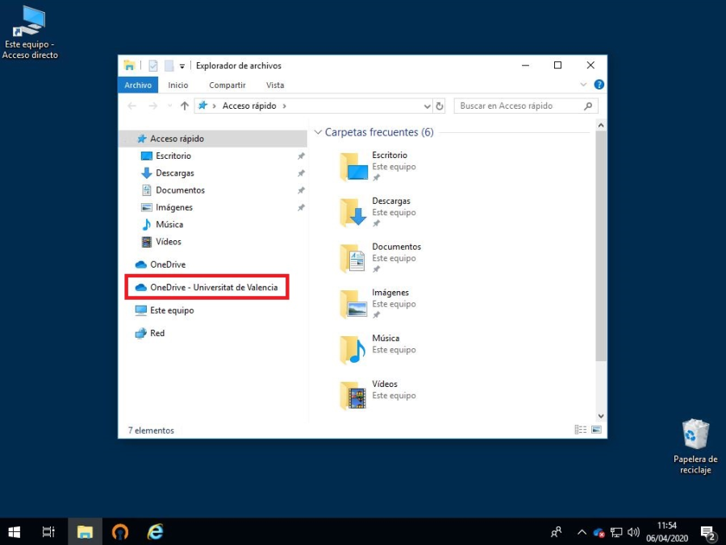
Task: Open the orange headphones app on taskbar
Action: click(120, 532)
